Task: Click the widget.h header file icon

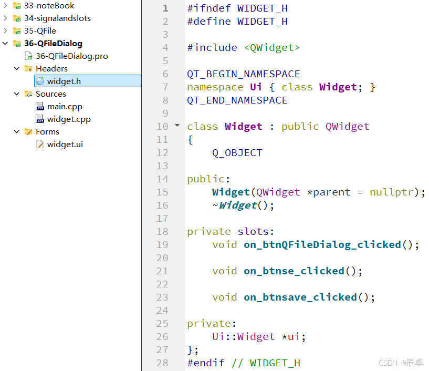Action: pyautogui.click(x=40, y=81)
